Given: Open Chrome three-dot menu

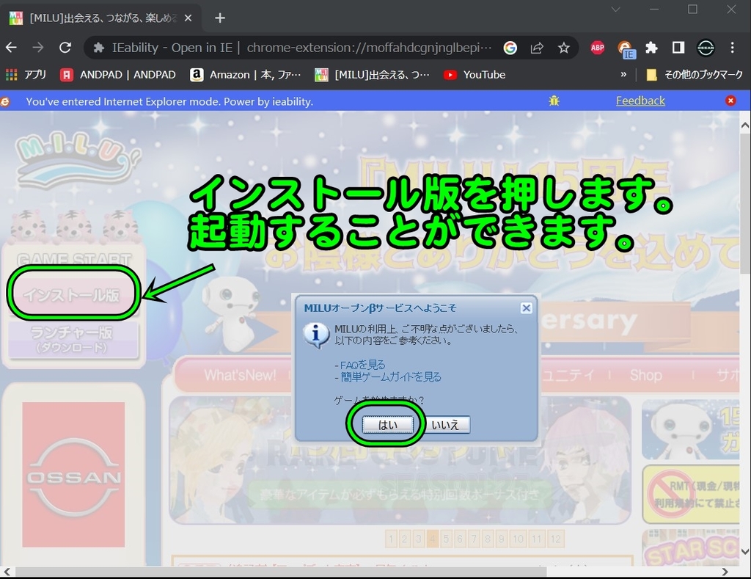Looking at the screenshot, I should (x=733, y=48).
